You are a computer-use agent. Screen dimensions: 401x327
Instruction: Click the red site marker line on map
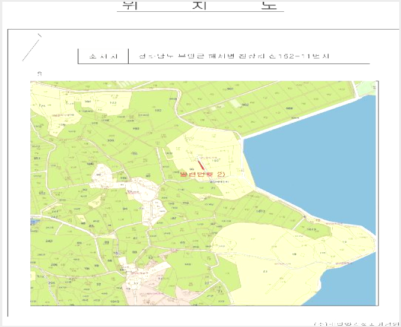201,165
